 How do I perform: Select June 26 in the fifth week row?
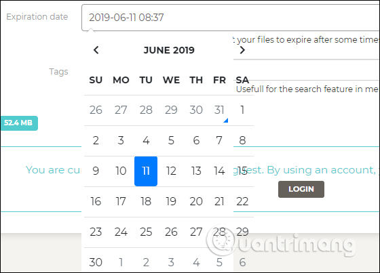[171, 232]
